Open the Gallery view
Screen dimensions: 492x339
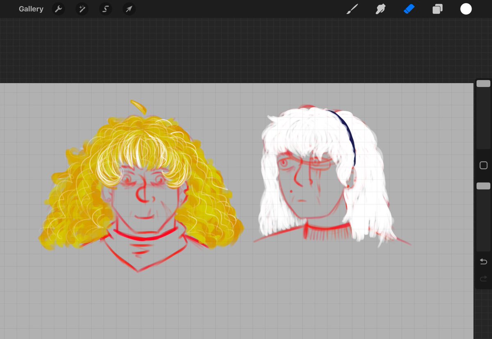click(x=31, y=9)
